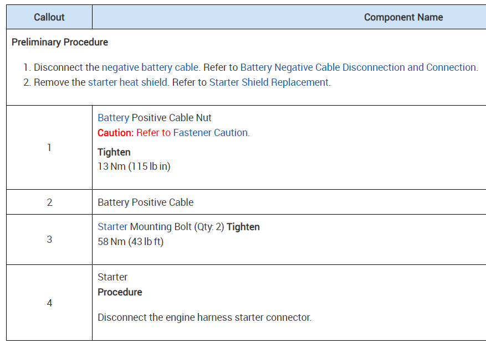Click the bold "Procedure" label under Starter
Image resolution: width=486 pixels, height=354 pixels.
(x=120, y=292)
